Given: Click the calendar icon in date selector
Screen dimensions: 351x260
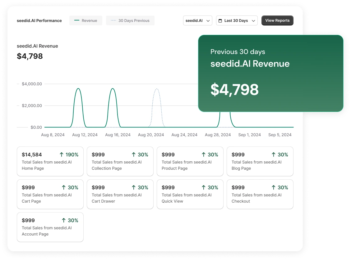Looking at the screenshot, I should pos(220,21).
